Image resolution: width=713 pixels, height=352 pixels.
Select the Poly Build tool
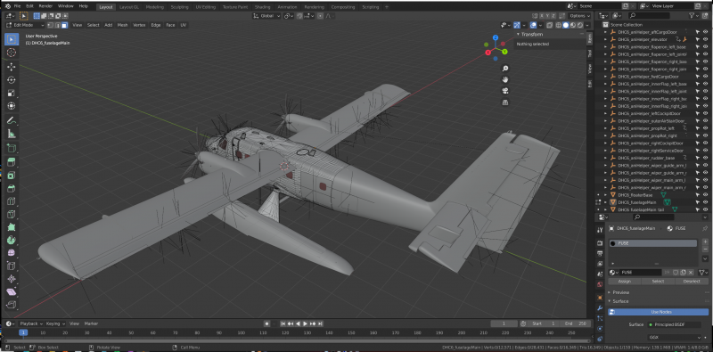12,227
